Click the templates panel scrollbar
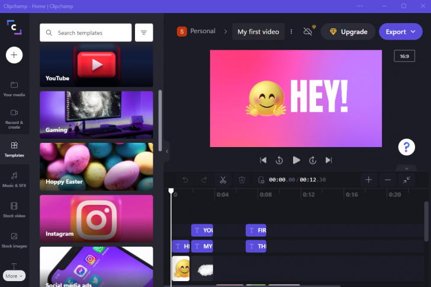The height and width of the screenshot is (287, 431). tap(160, 120)
